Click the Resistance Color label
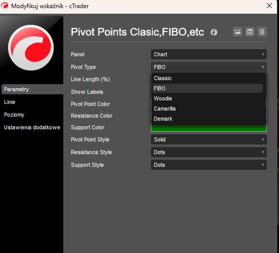The image size is (279, 253). (x=92, y=116)
